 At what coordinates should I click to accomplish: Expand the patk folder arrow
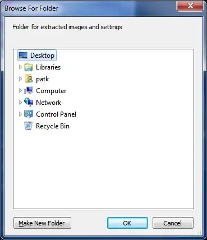20,79
